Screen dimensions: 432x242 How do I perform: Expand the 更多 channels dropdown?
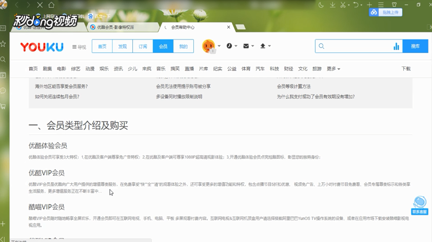333,69
